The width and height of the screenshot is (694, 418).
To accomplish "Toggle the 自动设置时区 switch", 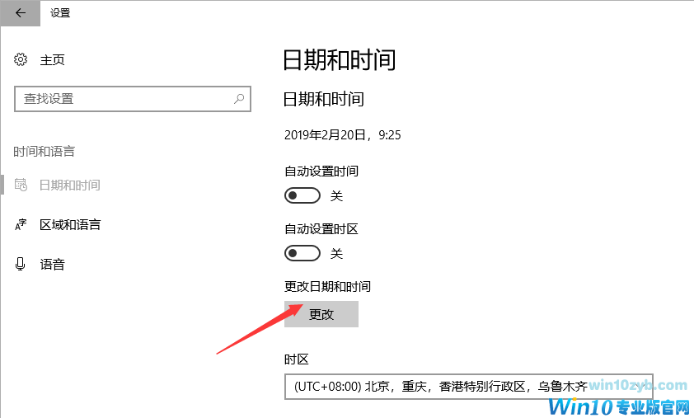I will pyautogui.click(x=302, y=253).
